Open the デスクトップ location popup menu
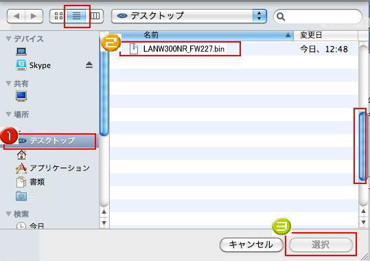Viewport: 370px width, 261px height. tap(189, 16)
